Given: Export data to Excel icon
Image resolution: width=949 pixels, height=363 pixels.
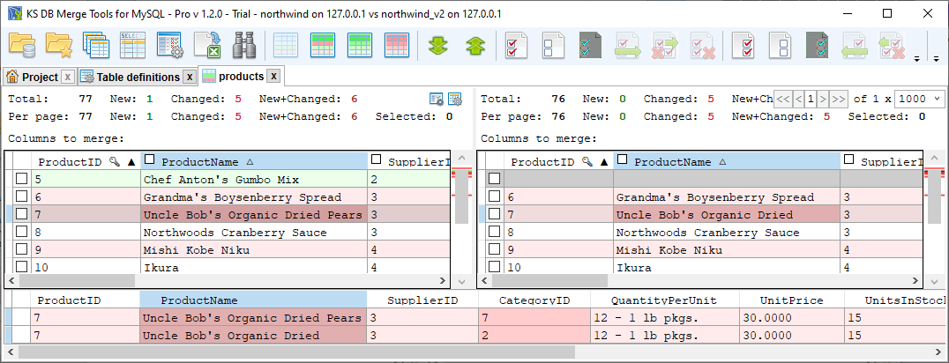Looking at the screenshot, I should pyautogui.click(x=207, y=46).
